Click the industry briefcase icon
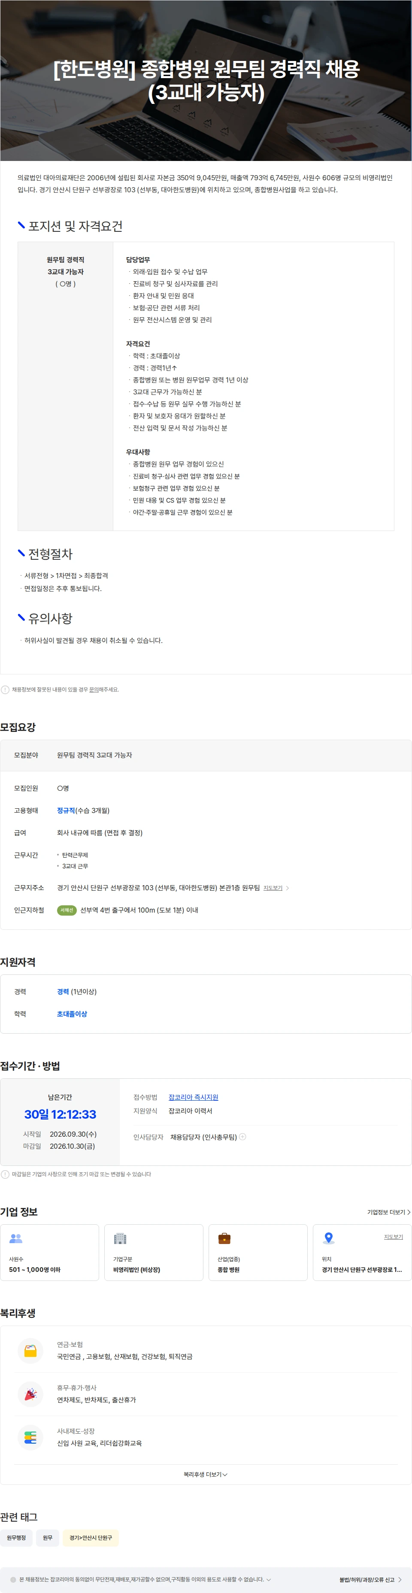This screenshot has height=1593, width=412. [224, 1238]
